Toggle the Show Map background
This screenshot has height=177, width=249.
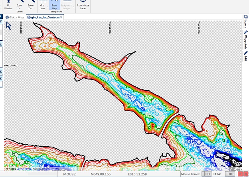click(x=55, y=5)
